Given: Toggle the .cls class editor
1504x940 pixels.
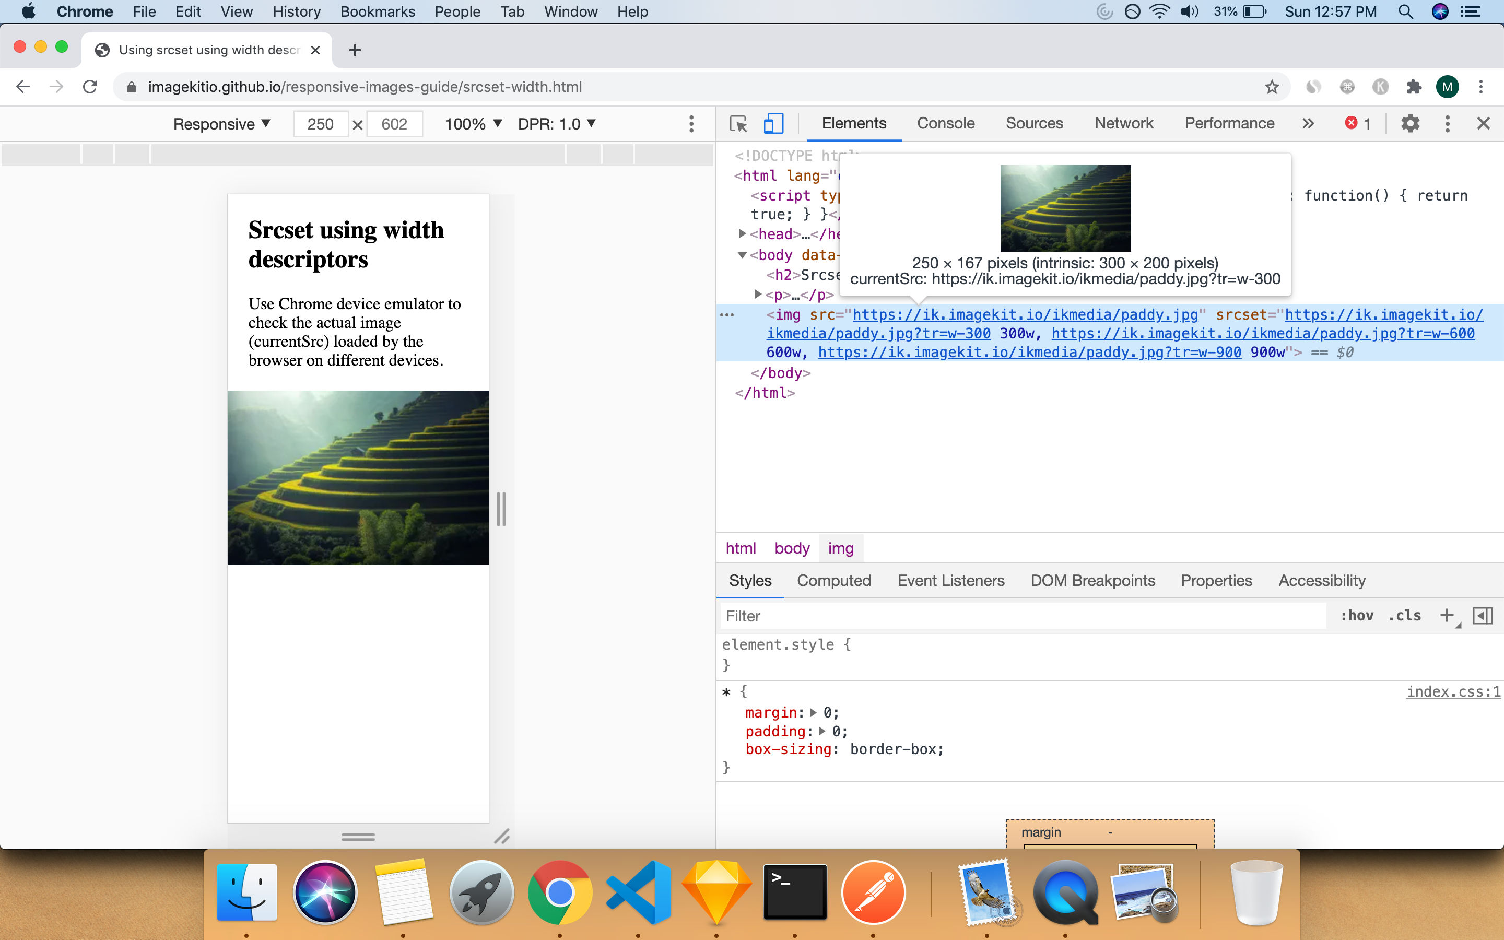Looking at the screenshot, I should coord(1404,616).
